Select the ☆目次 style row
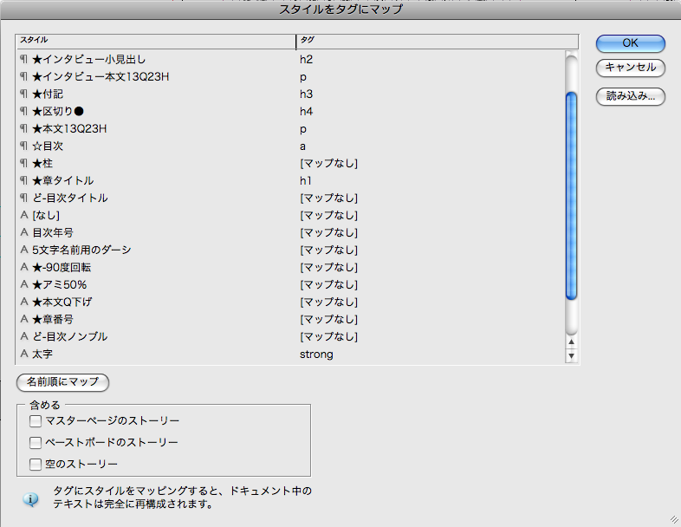 pos(290,146)
